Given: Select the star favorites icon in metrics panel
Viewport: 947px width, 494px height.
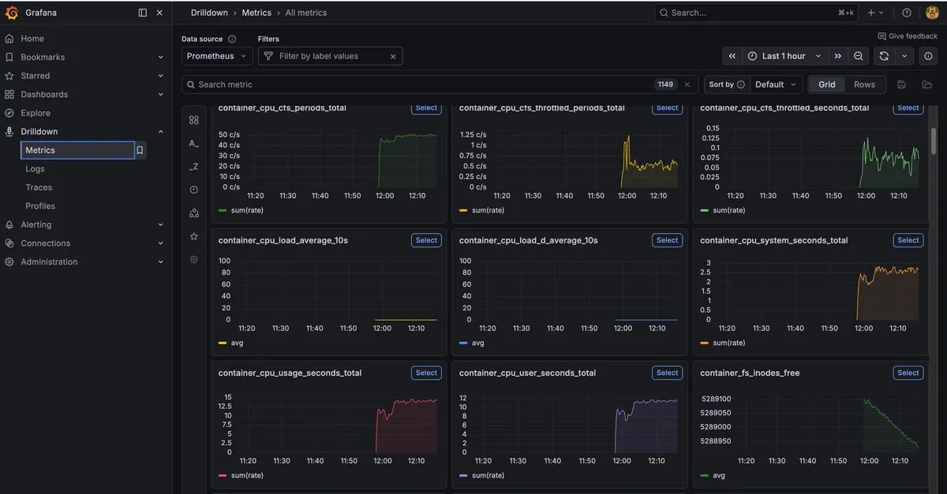Looking at the screenshot, I should coord(193,236).
